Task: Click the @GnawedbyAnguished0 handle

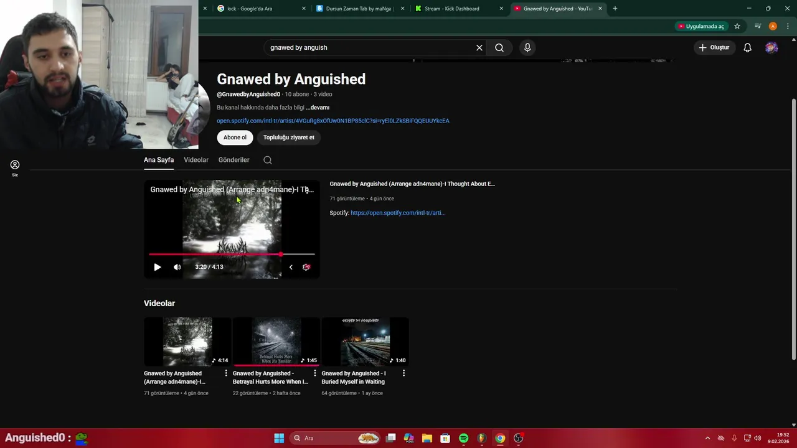Action: (x=248, y=95)
